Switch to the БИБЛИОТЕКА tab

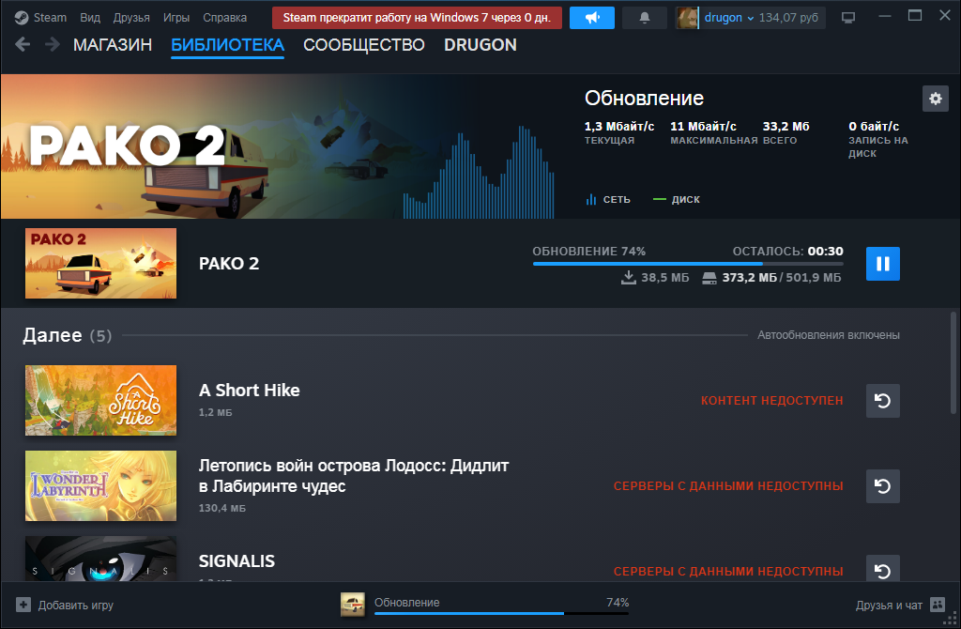227,45
